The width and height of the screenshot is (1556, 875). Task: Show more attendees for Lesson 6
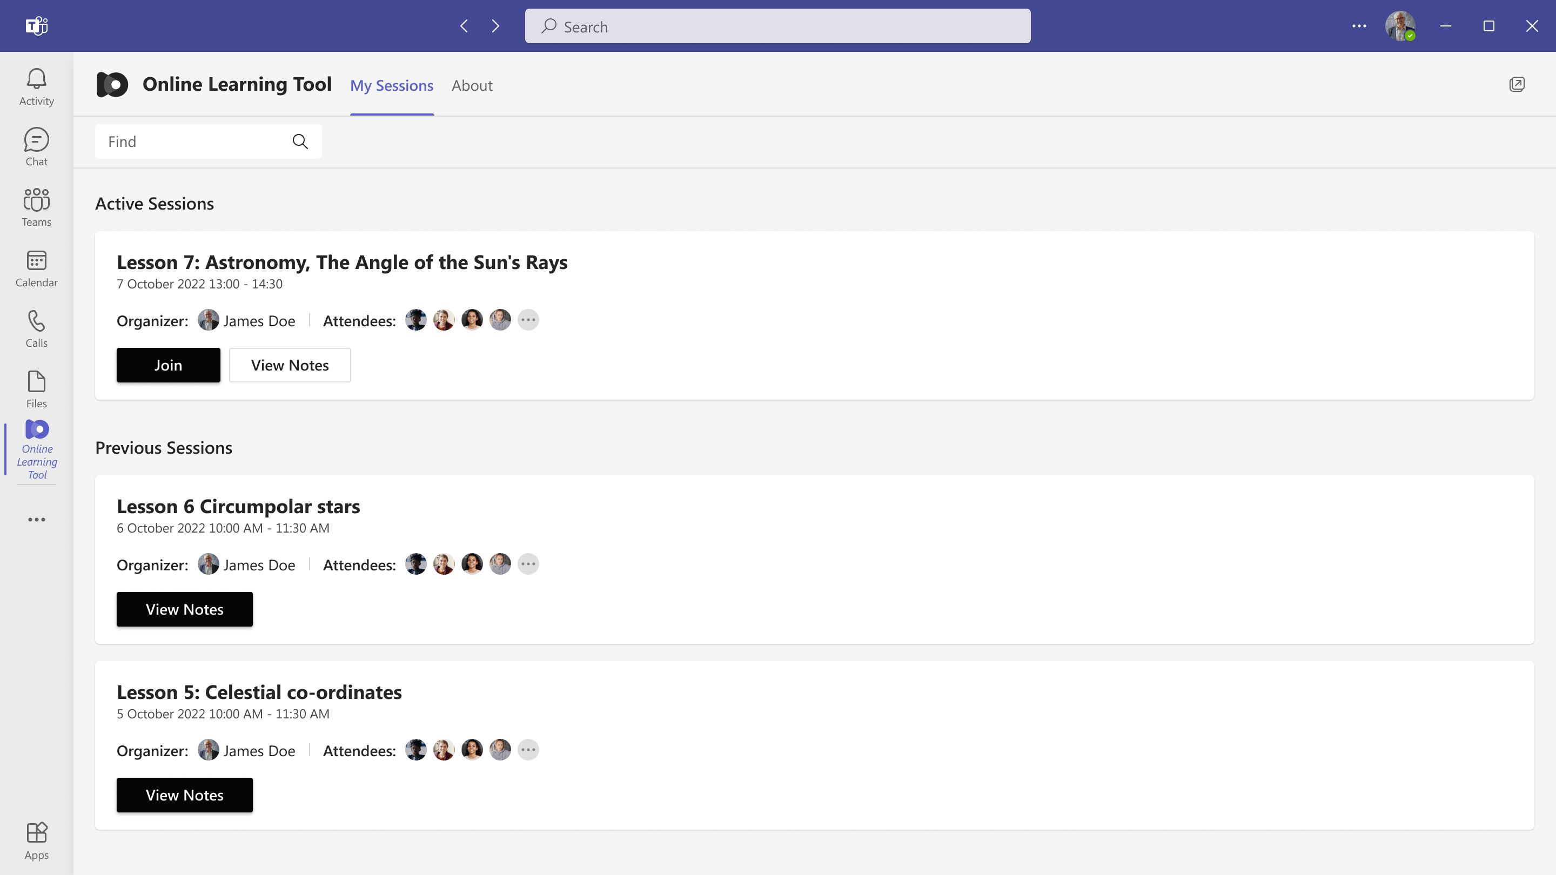coord(528,564)
